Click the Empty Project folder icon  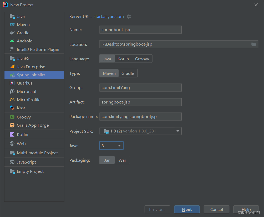pyautogui.click(x=12, y=171)
